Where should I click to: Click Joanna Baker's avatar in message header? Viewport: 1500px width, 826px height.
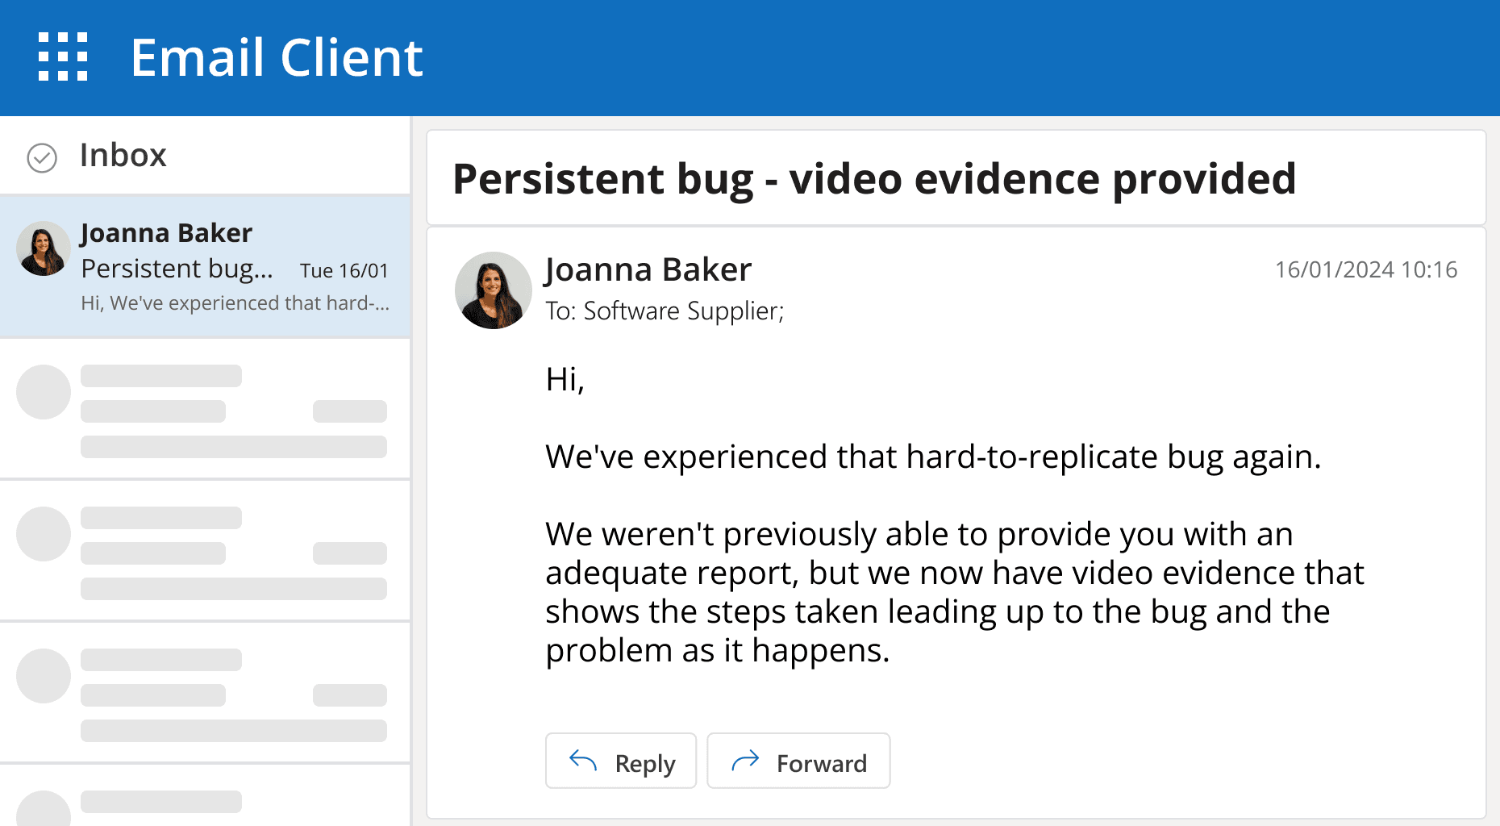pos(494,290)
